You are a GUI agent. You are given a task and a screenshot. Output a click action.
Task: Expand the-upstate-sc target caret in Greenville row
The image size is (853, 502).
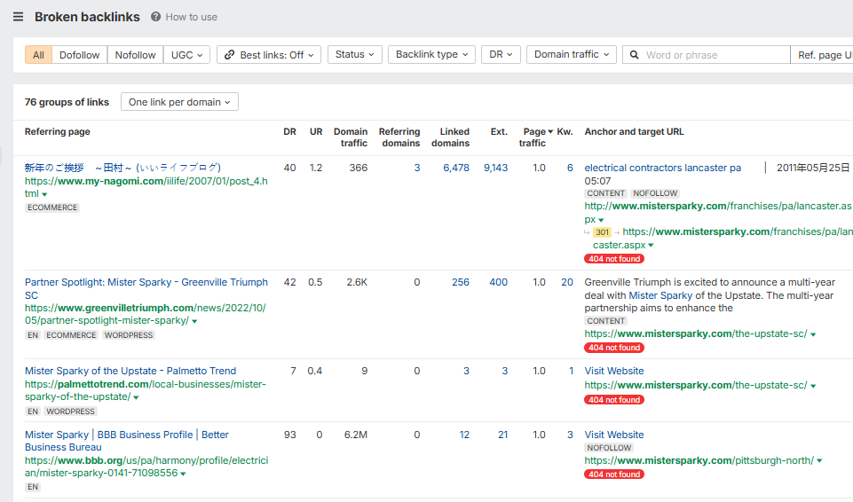click(813, 334)
